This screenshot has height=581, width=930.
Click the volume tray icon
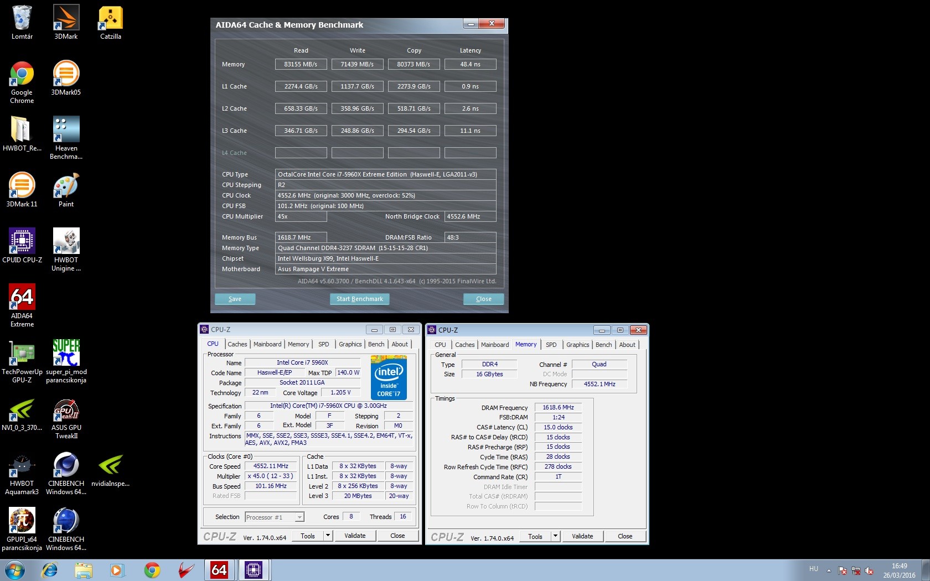[869, 570]
